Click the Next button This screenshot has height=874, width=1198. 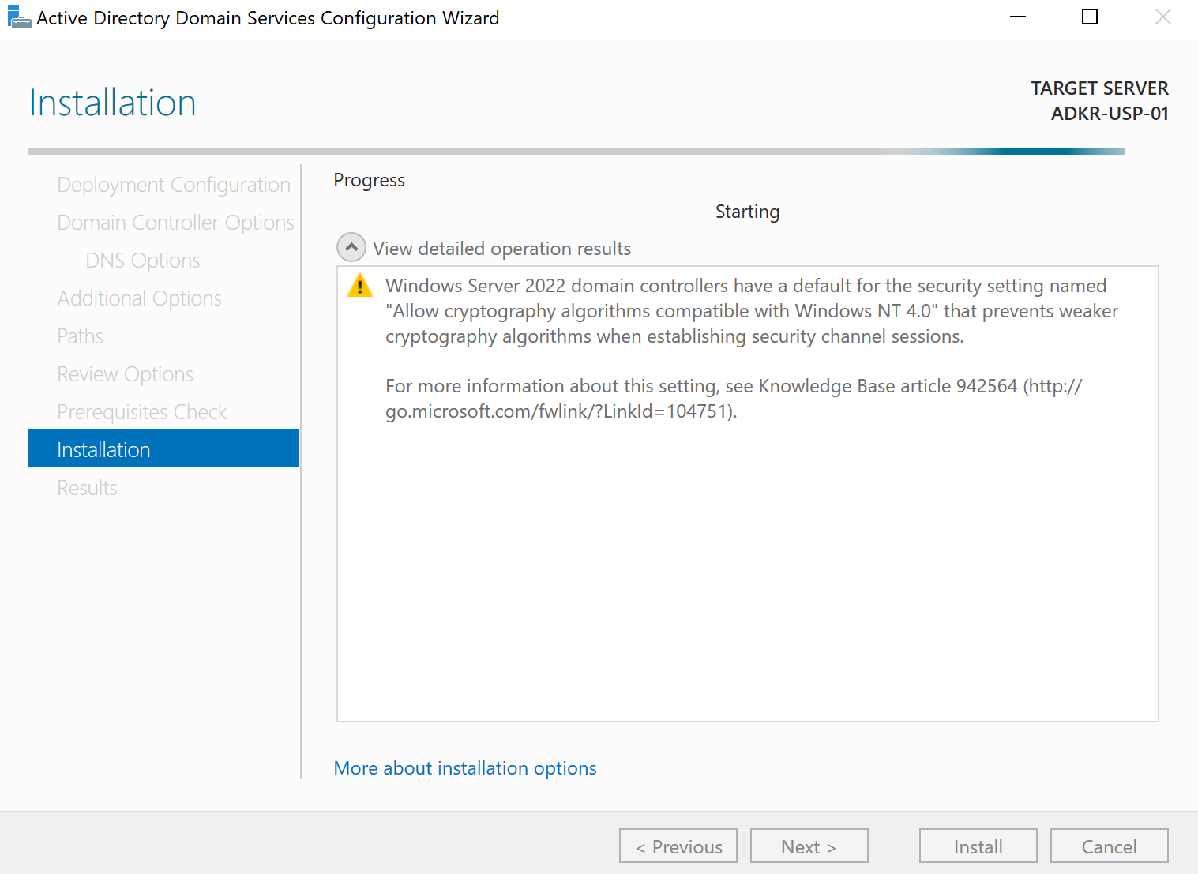pos(809,846)
